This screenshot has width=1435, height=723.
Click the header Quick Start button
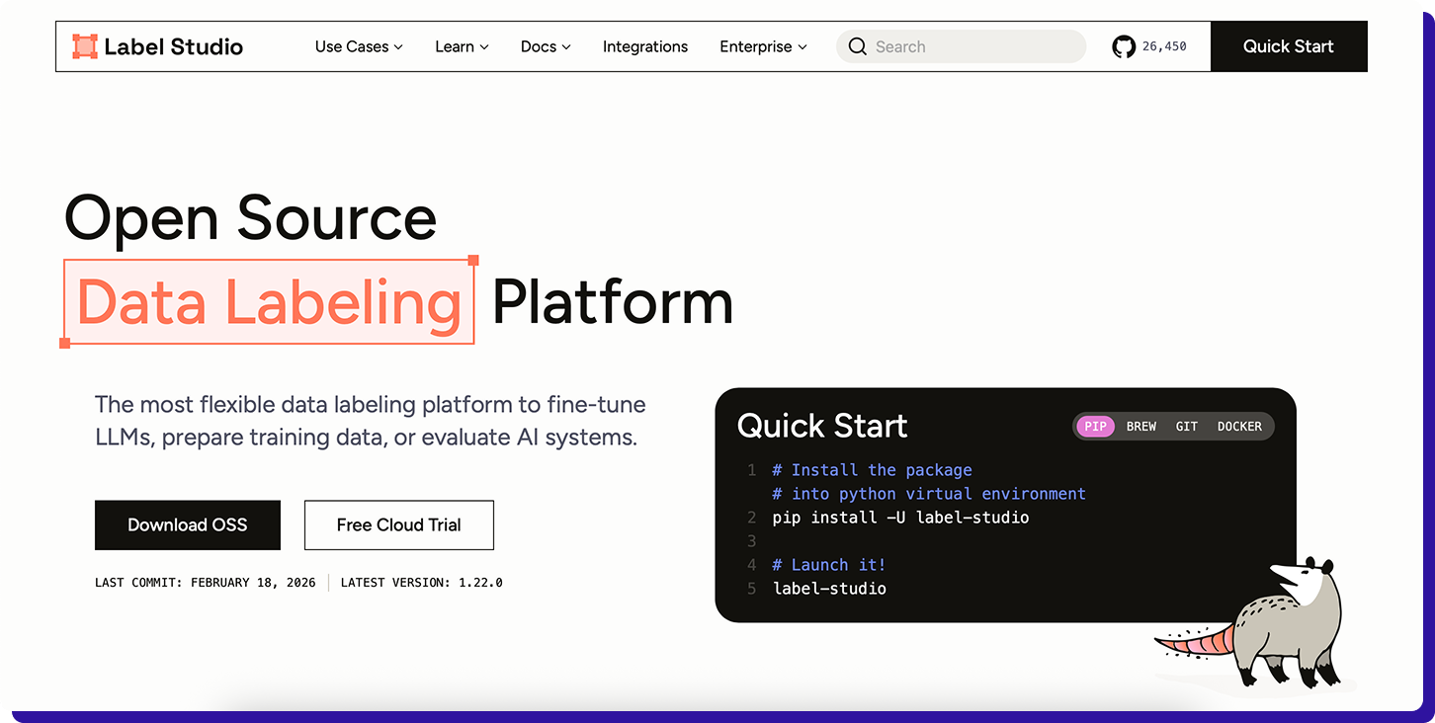1289,46
